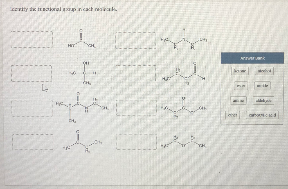The image size is (288, 189).
Task: Click the answer box beside the H3C-N-CH3 amine molecule
Action: [136, 41]
